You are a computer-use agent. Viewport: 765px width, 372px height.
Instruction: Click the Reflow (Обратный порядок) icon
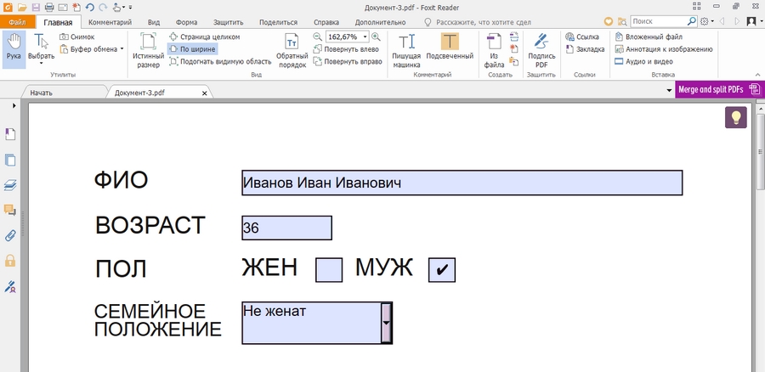(292, 50)
